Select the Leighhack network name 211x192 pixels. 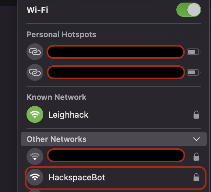[69, 114]
